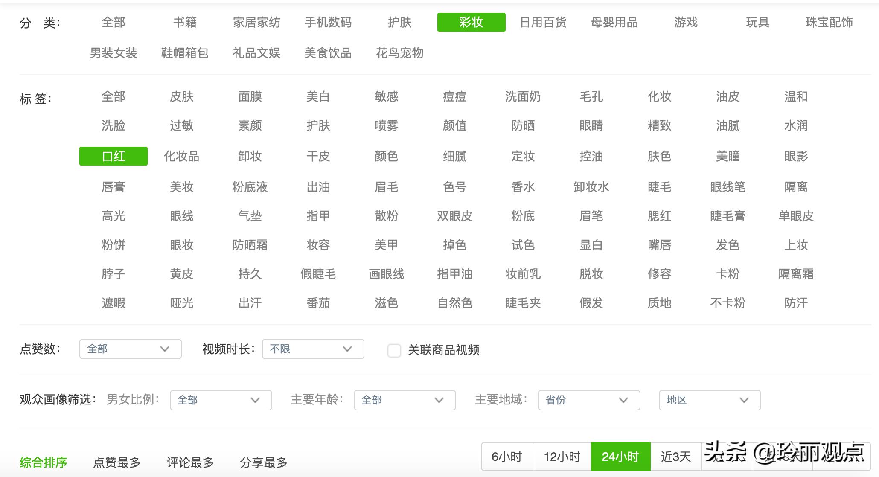Viewport: 879px width, 477px height.
Task: Open the 点赞数 dropdown
Action: pos(130,349)
